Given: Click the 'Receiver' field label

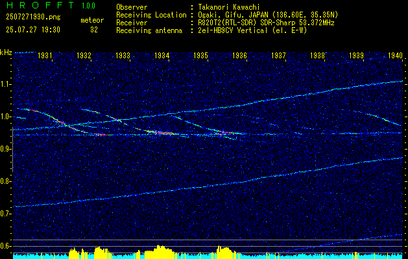Looking at the screenshot, I should [x=132, y=23].
